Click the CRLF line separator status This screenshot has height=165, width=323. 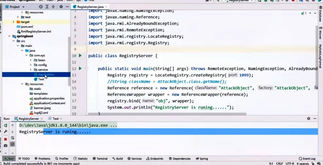279,163
